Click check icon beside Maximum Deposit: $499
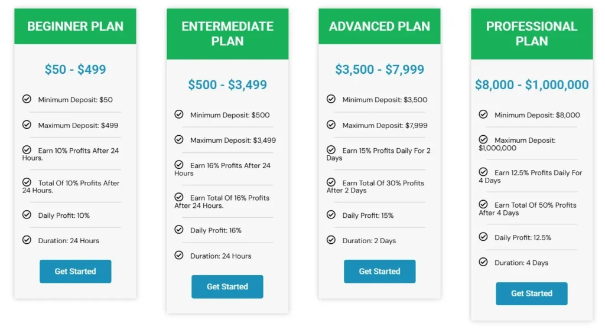Screen dimensions: 605x330 click(x=27, y=125)
